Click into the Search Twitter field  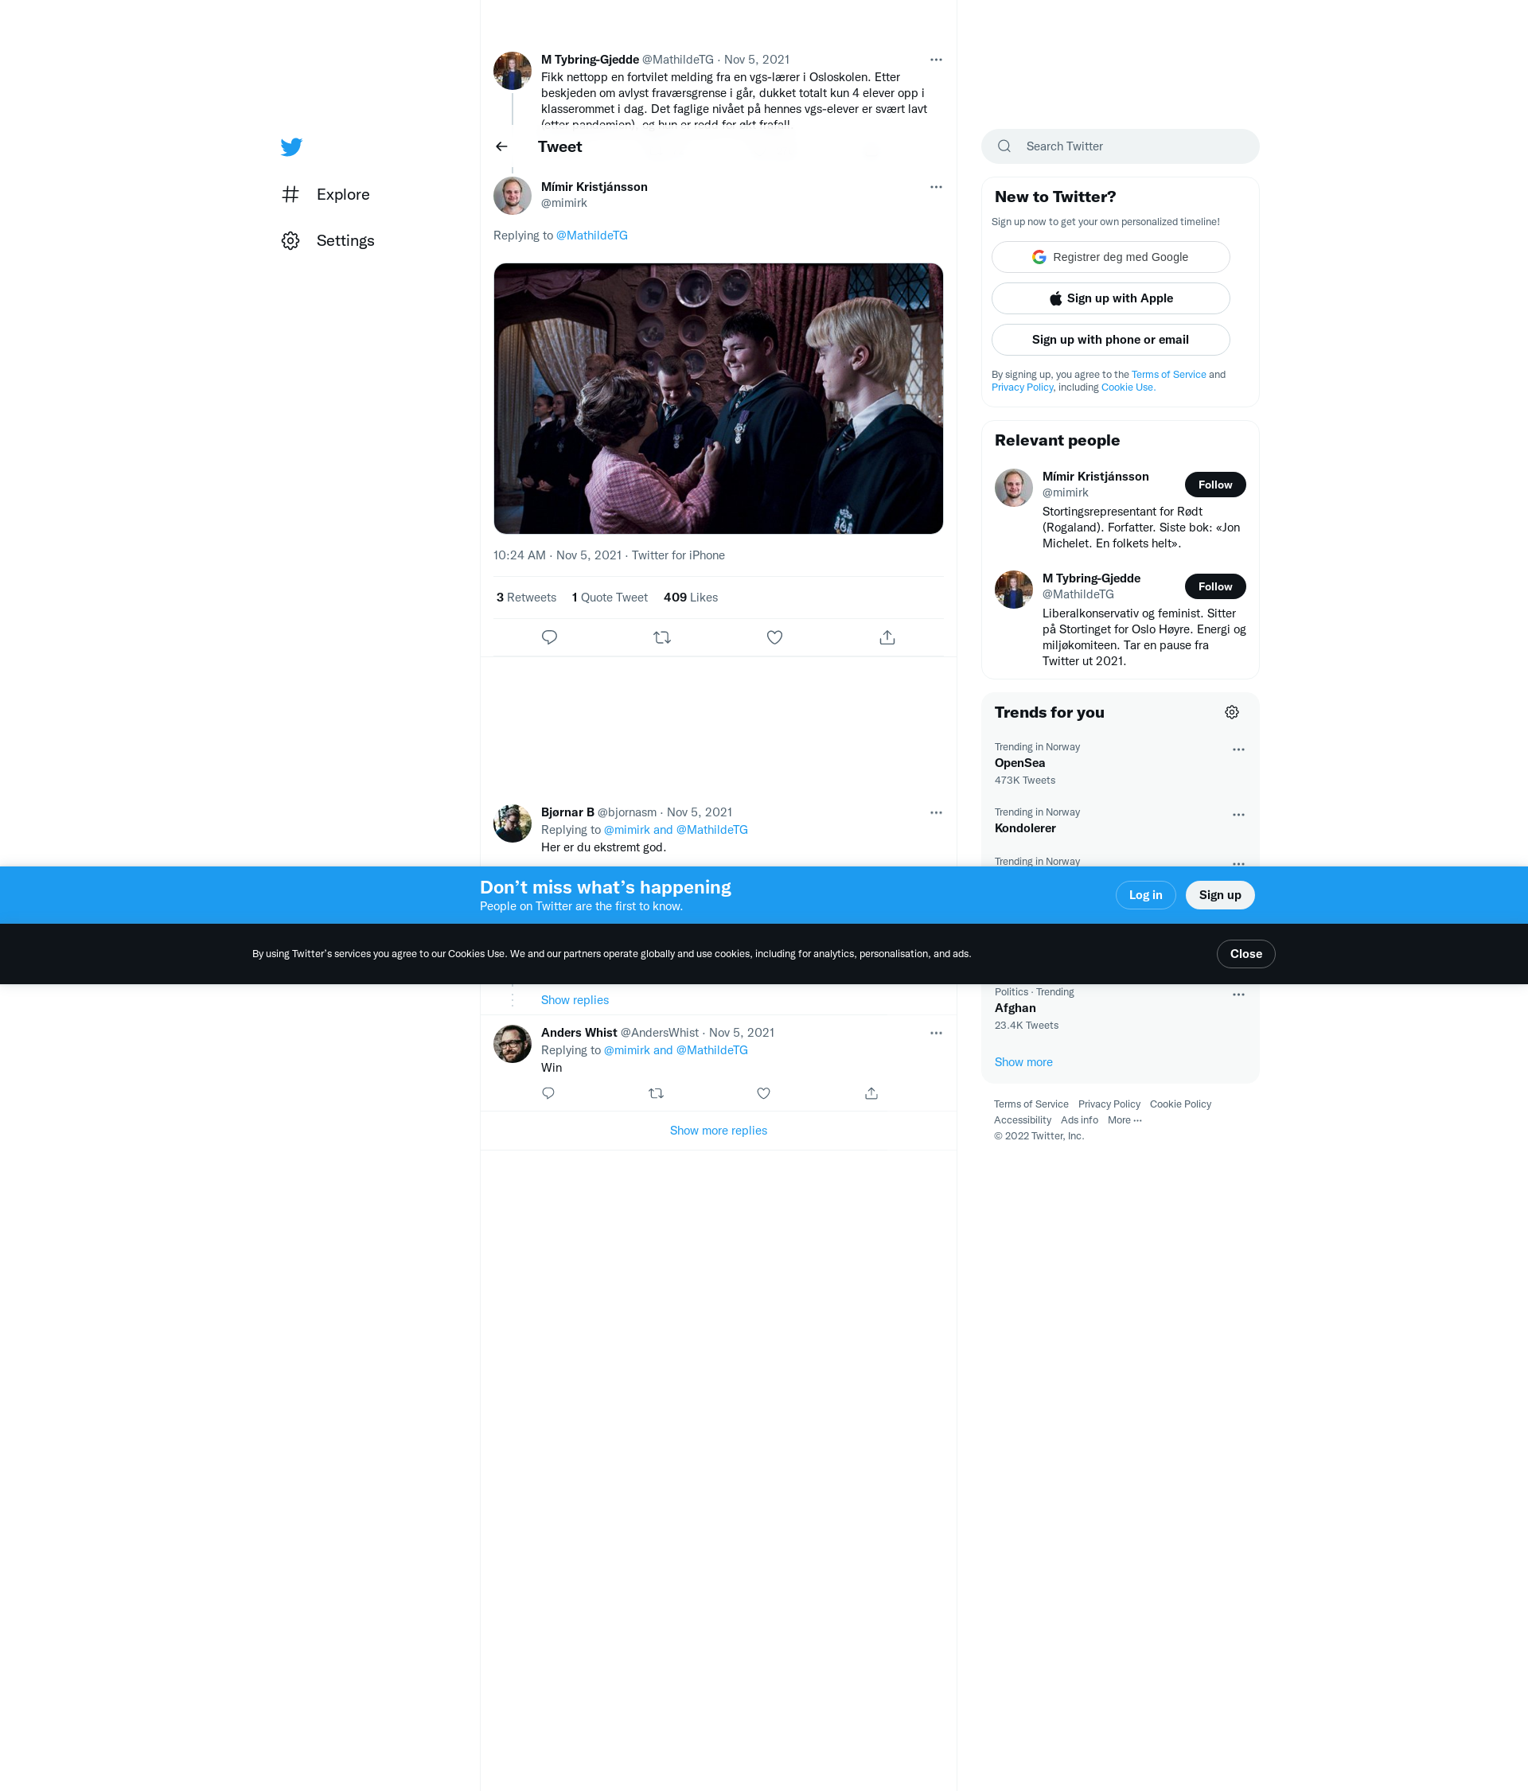[1120, 146]
